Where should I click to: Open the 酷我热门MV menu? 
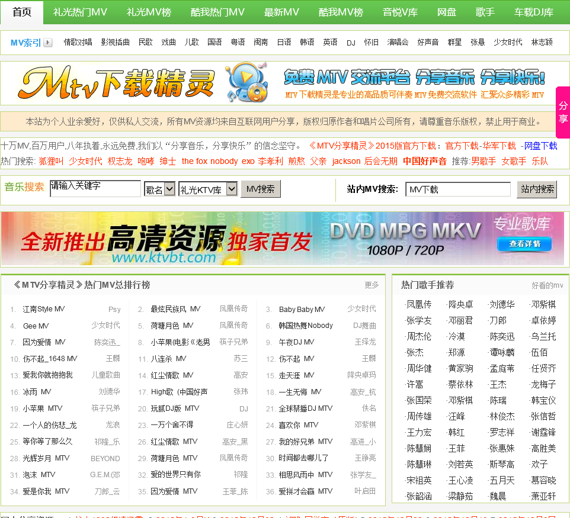coord(217,12)
